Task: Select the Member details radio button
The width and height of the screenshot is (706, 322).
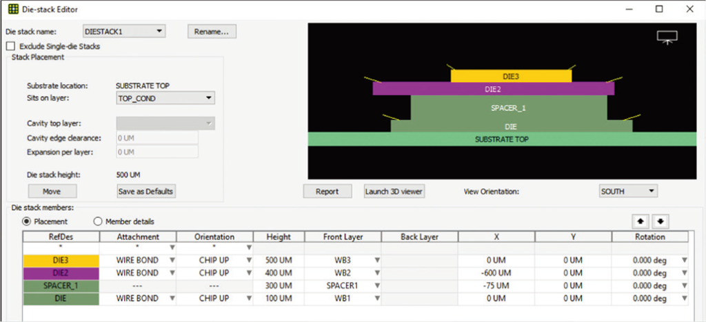Action: tap(98, 221)
